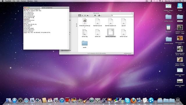Image resolution: width=186 pixels, height=105 pixels.
Task: Open the Window menu
Action: point(30,1)
